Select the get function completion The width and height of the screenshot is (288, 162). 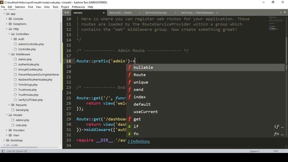(205, 119)
